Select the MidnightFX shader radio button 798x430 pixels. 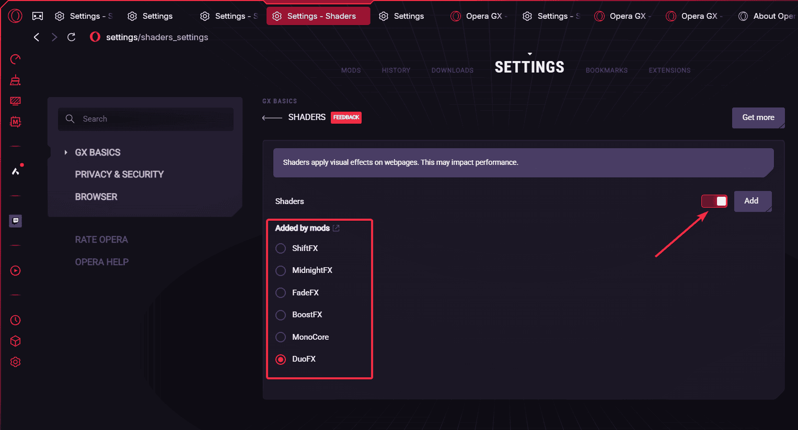tap(281, 270)
